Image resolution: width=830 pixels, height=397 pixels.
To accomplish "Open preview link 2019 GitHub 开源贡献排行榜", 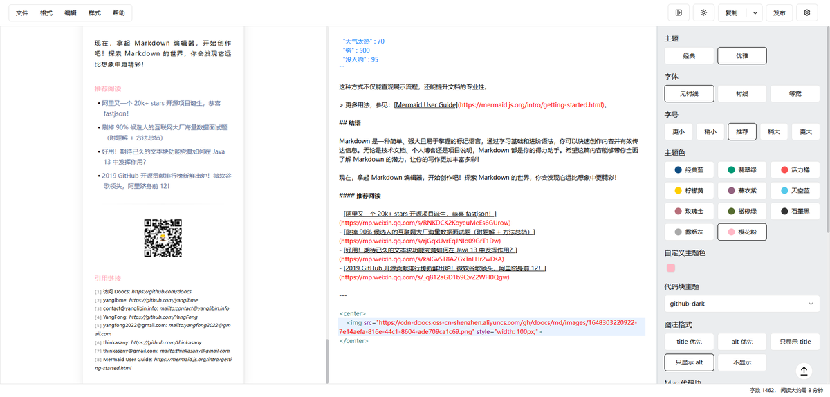I will [x=167, y=181].
